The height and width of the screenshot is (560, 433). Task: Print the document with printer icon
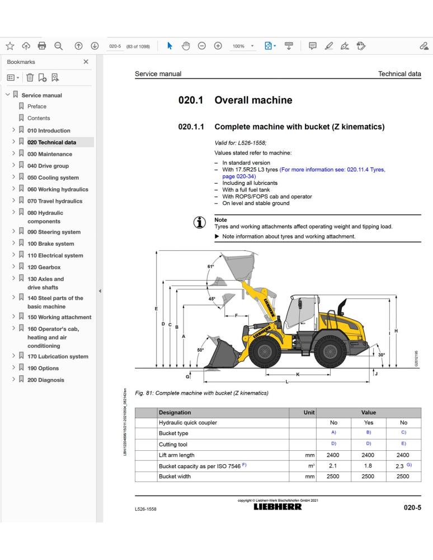(42, 46)
